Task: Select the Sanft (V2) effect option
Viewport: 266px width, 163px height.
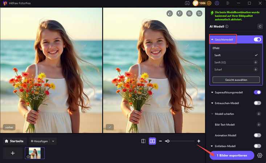Action: [236, 62]
